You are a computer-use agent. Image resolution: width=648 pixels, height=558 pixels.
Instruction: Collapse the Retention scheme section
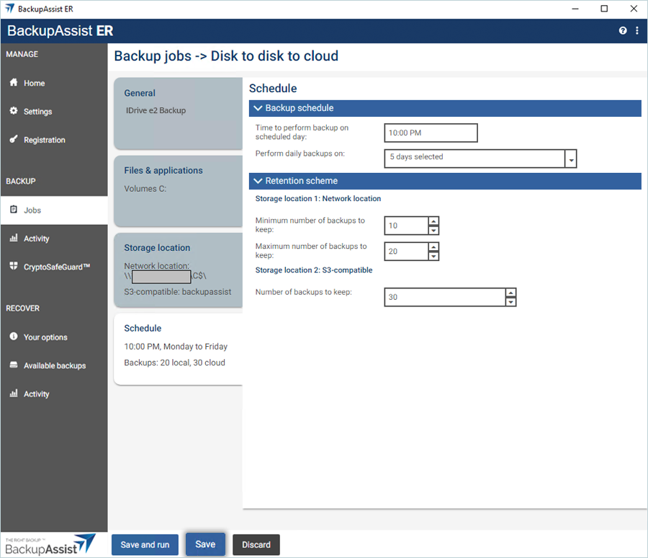click(256, 181)
